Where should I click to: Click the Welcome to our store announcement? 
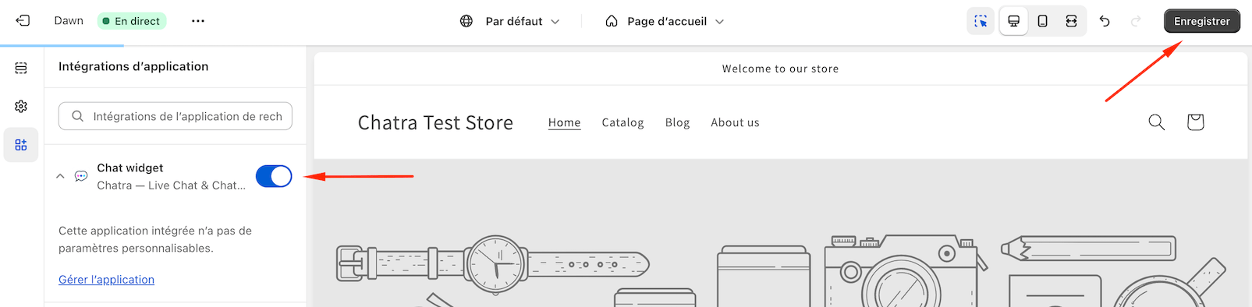[x=780, y=69]
